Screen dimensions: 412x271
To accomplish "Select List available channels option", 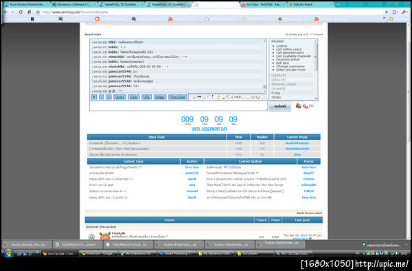I will click(293, 56).
